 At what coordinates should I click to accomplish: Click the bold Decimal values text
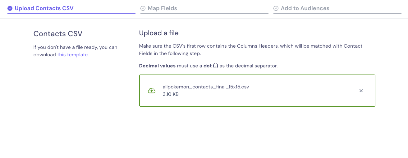click(157, 66)
